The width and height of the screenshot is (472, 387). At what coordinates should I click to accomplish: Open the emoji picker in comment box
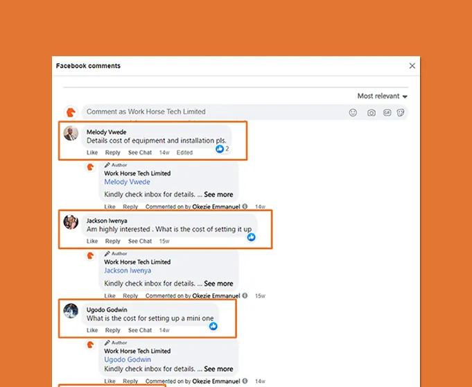[x=353, y=112]
